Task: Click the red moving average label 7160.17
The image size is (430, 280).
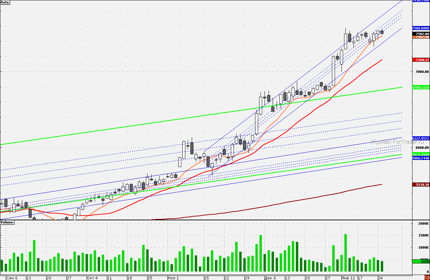Action: [421, 60]
